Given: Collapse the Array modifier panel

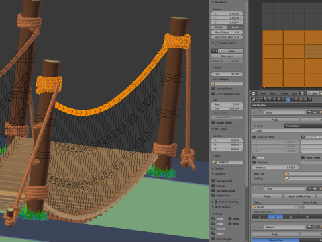Looking at the screenshot, I should tap(254, 112).
